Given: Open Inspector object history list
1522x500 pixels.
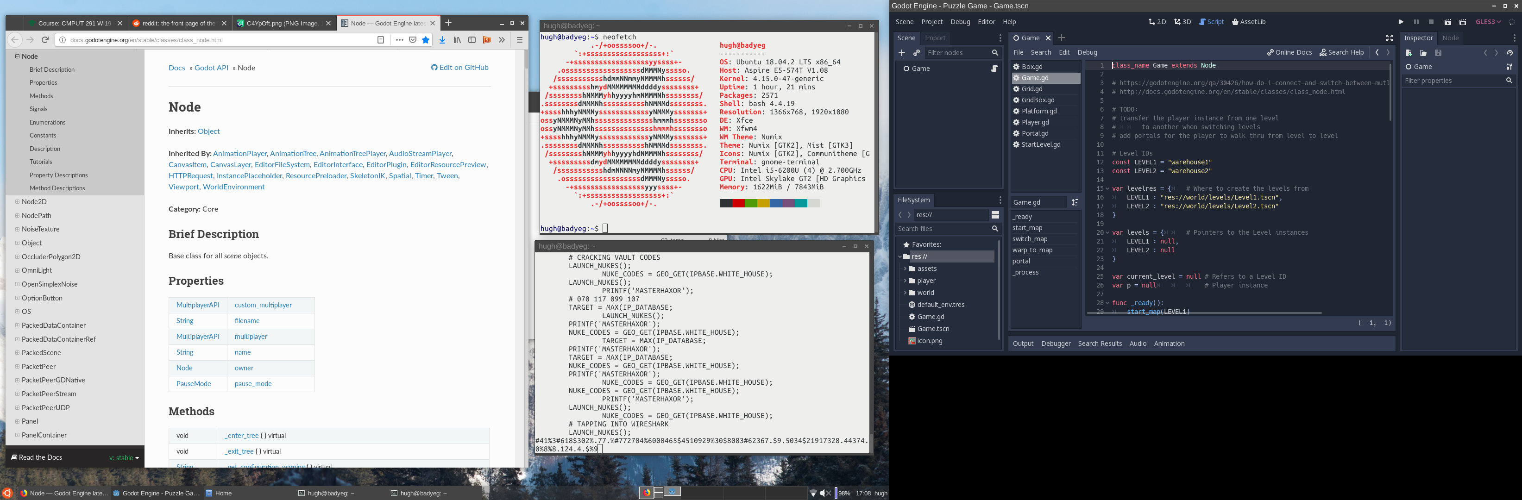Looking at the screenshot, I should tap(1509, 53).
